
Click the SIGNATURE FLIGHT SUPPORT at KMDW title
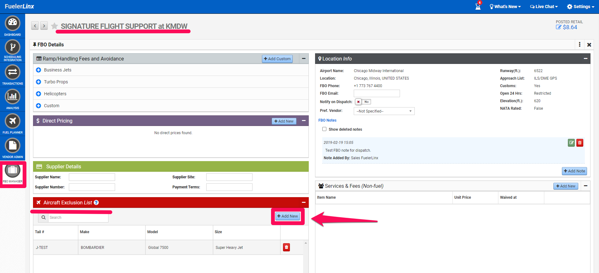pos(124,26)
